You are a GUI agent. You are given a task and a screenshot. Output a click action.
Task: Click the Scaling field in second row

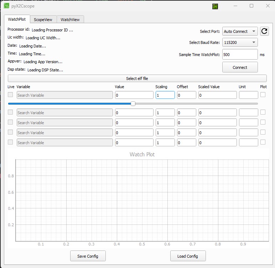165,112
